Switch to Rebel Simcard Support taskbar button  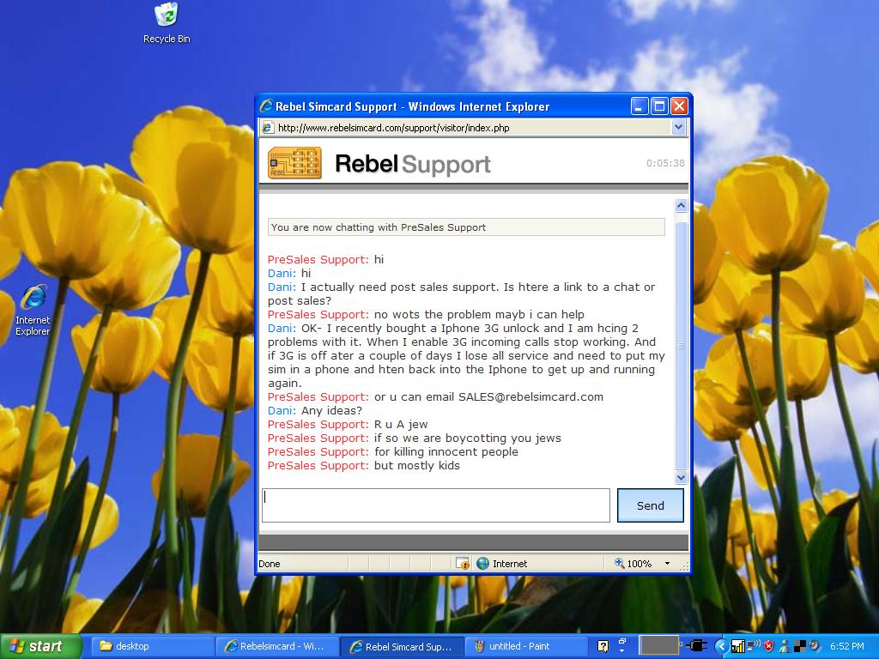pyautogui.click(x=402, y=646)
